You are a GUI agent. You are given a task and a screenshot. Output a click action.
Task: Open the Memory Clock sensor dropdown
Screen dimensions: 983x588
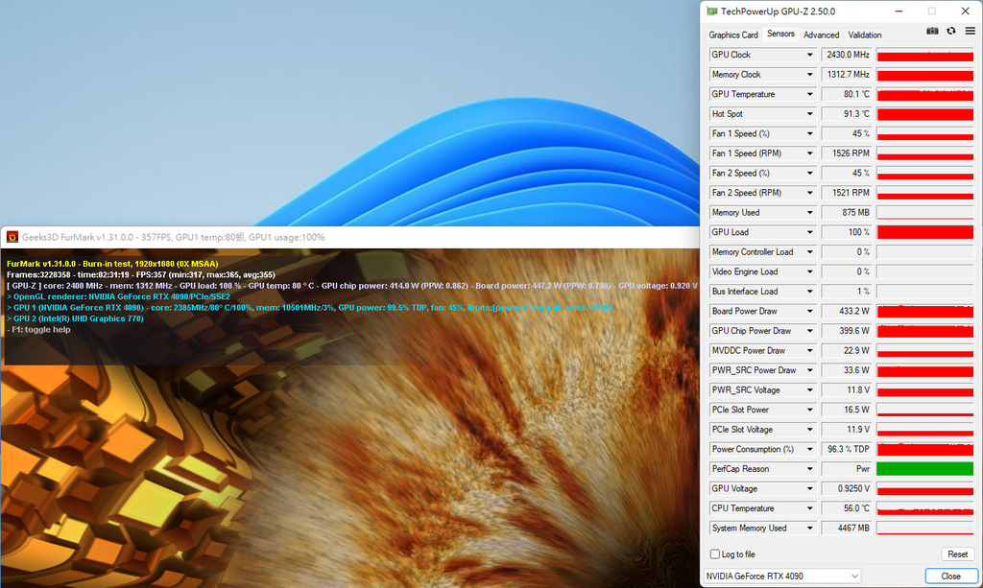[x=809, y=75]
